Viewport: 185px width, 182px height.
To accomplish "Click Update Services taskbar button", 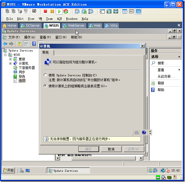I will pos(68,171).
